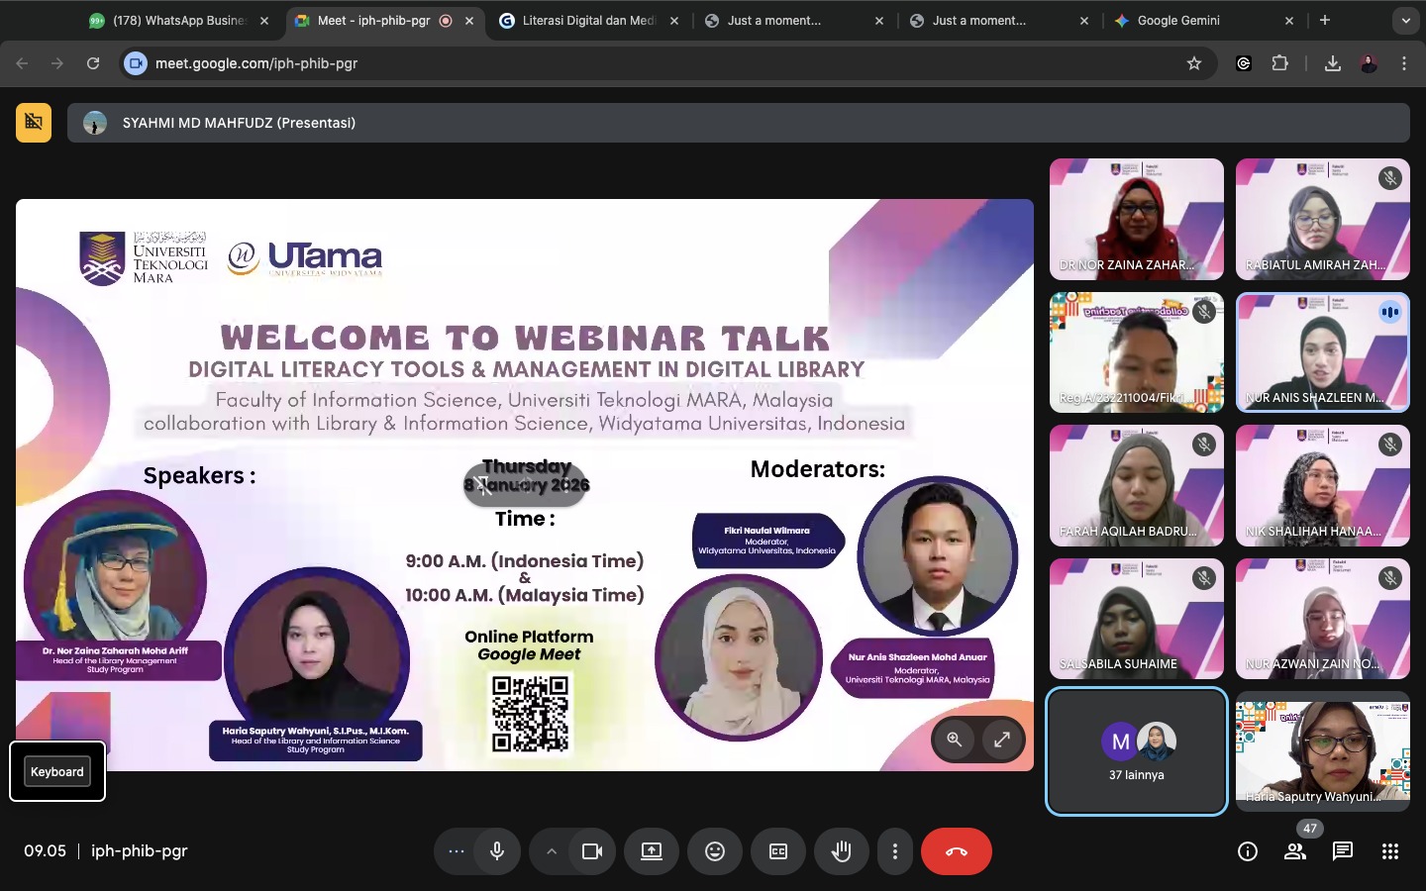The width and height of the screenshot is (1426, 891).
Task: Raise hand using the hand icon
Action: 842,851
